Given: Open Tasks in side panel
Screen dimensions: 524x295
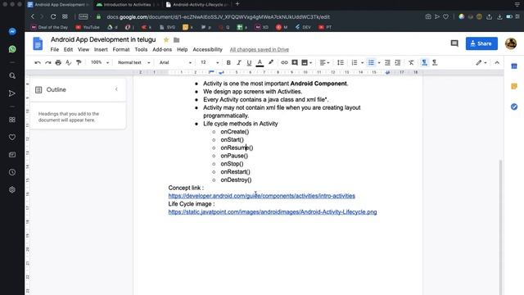Looking at the screenshot, I should (x=514, y=107).
